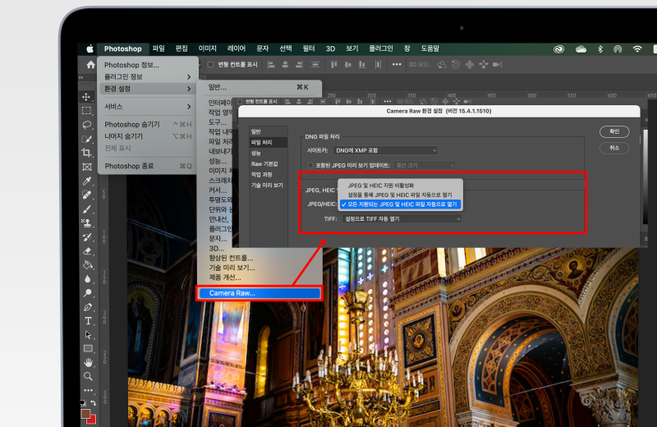Open the 사이드카 DNG에 XMP 포함 dropdown

pos(385,150)
